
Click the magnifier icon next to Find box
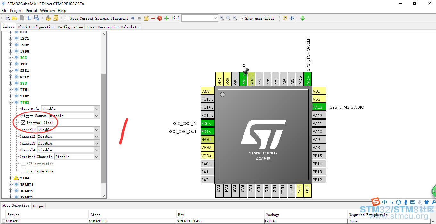(x=222, y=18)
